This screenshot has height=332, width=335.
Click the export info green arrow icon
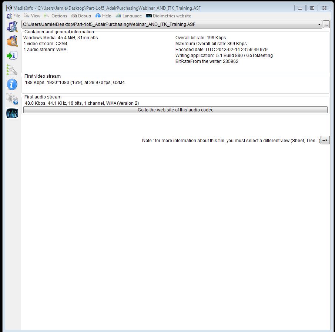click(x=12, y=56)
